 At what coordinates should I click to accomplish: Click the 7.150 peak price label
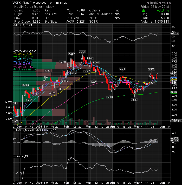pyautogui.click(x=72, y=54)
